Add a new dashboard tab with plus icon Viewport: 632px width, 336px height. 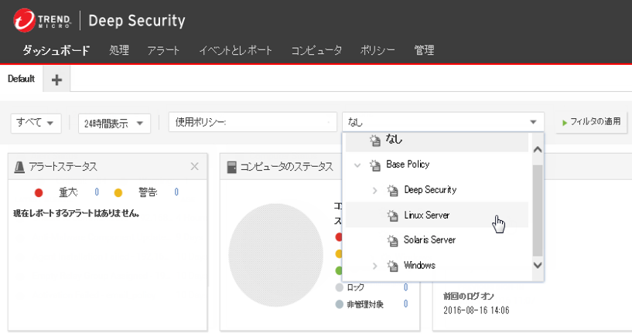point(56,80)
